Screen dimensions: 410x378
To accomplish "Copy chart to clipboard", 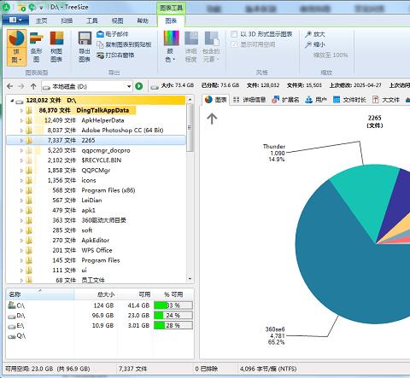I will [124, 44].
